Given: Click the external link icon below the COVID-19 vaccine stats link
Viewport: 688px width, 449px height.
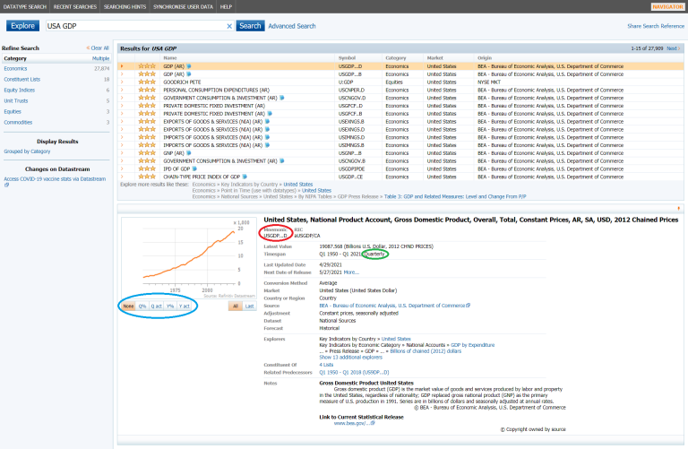Looking at the screenshot, I should click(6, 186).
